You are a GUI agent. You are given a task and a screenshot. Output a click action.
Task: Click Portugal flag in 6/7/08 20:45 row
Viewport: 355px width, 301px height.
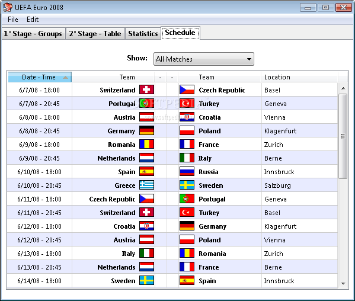(146, 104)
